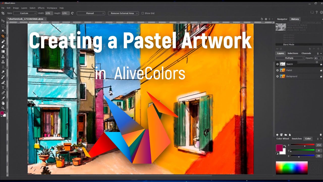Toggle lock on the Sketch layer
323x182 pixels.
(x=321, y=64)
